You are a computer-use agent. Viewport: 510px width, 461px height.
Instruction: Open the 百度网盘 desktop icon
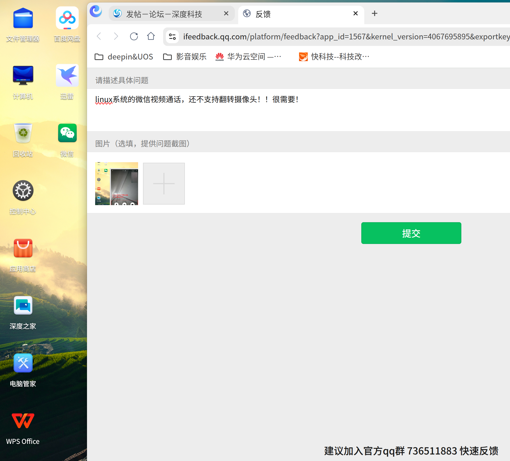67,24
